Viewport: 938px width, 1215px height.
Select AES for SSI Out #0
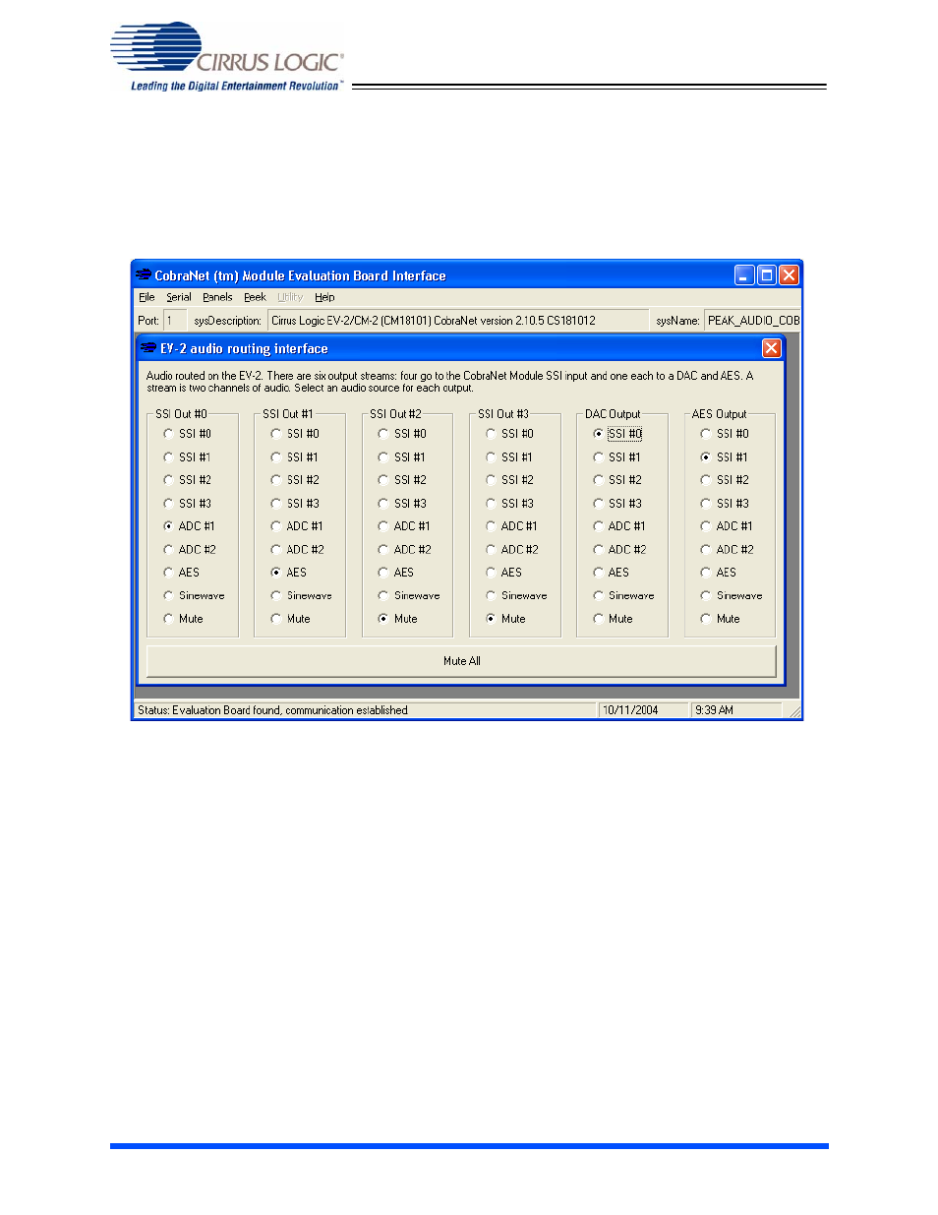click(182, 573)
